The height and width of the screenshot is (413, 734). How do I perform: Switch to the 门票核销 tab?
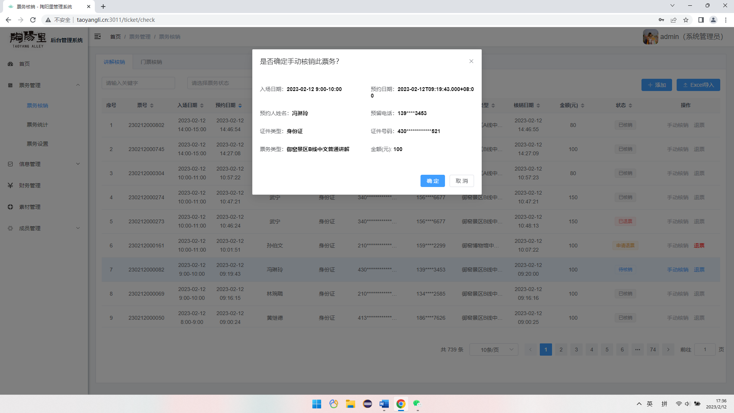coord(151,62)
